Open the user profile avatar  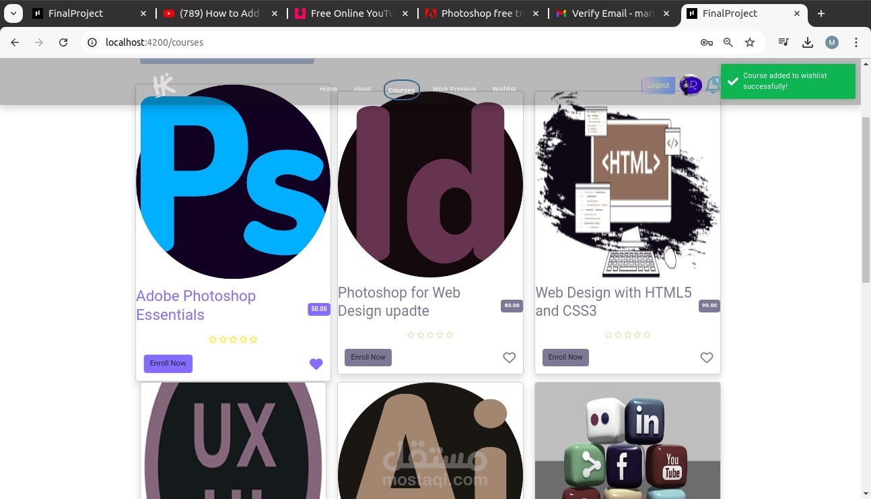point(691,85)
